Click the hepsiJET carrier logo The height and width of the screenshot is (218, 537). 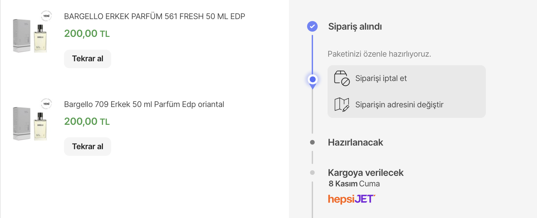tap(352, 199)
